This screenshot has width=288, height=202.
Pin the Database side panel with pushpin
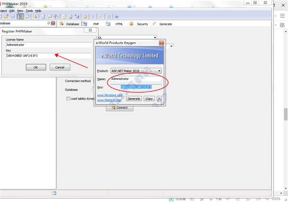click(48, 23)
